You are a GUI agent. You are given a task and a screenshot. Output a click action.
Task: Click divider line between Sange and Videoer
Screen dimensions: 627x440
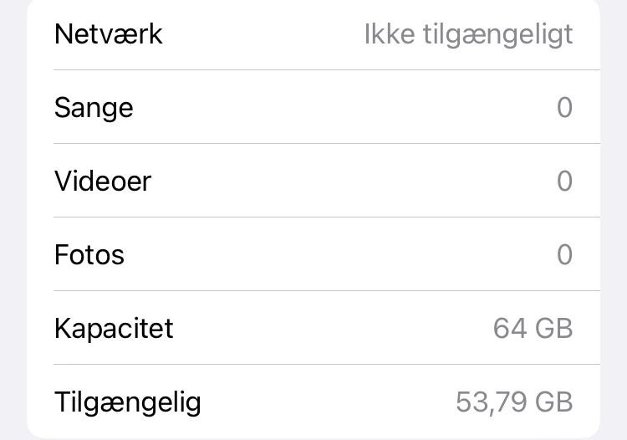pos(326,143)
